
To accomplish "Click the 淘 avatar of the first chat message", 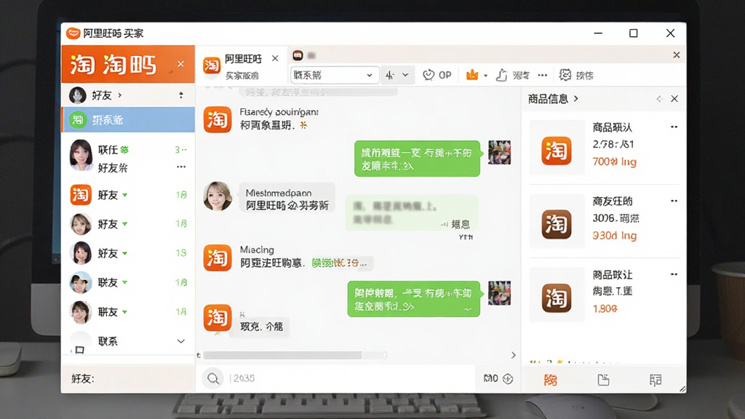I will [x=217, y=119].
